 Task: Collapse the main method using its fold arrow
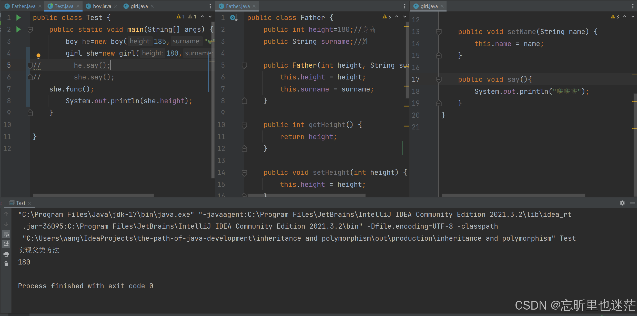coord(30,29)
